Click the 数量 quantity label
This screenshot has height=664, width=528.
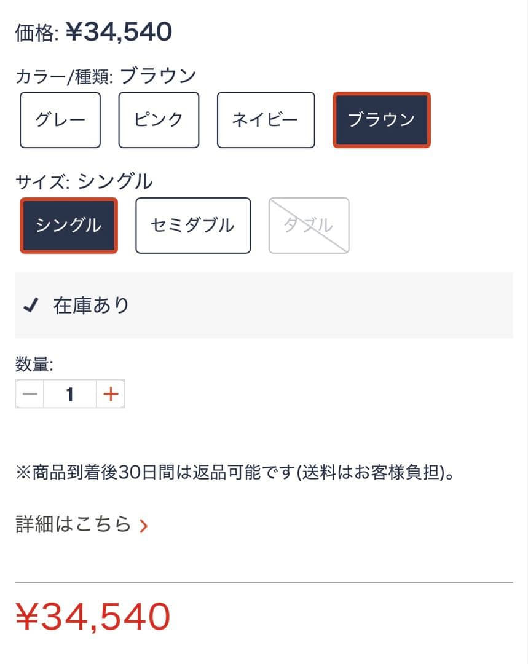click(31, 363)
